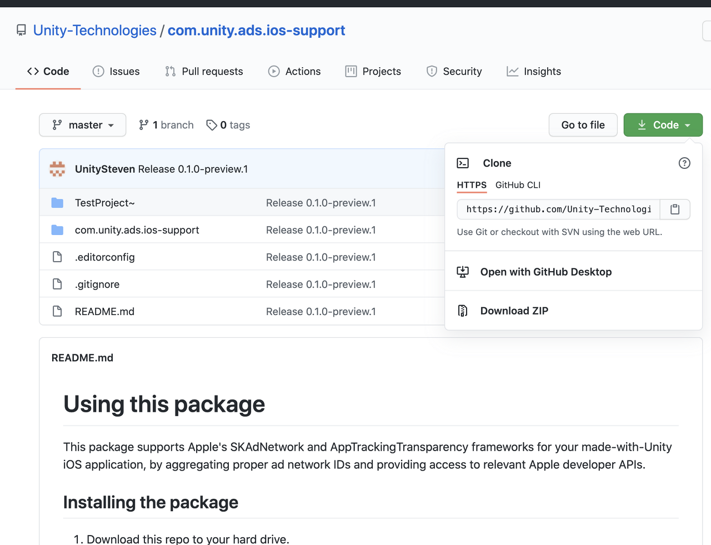The image size is (711, 545).
Task: Click the tag icon beside 0 tags
Action: tap(212, 125)
